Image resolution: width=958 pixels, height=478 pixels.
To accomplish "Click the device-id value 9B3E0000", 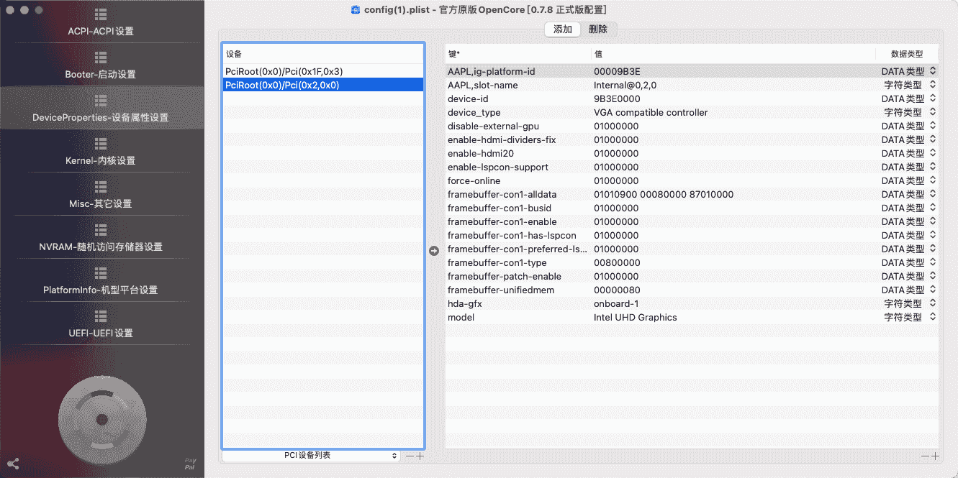I will pyautogui.click(x=617, y=98).
